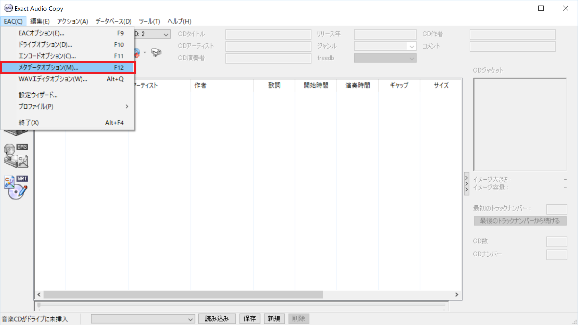
Task: Open ヘルプ(H) menu
Action: click(x=179, y=21)
